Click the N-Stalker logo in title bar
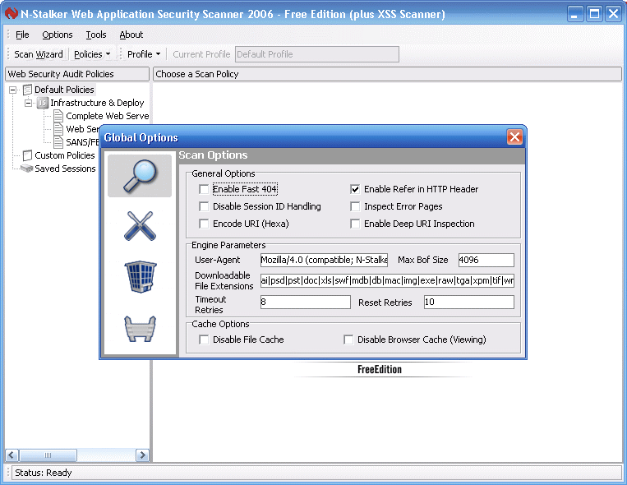 click(x=12, y=14)
